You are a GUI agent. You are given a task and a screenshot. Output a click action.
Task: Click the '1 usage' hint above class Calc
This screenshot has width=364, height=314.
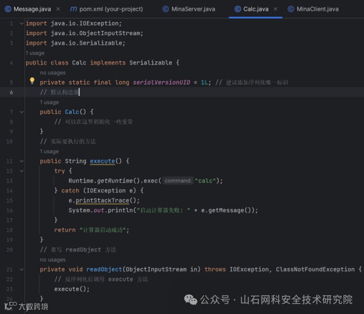pyautogui.click(x=35, y=53)
